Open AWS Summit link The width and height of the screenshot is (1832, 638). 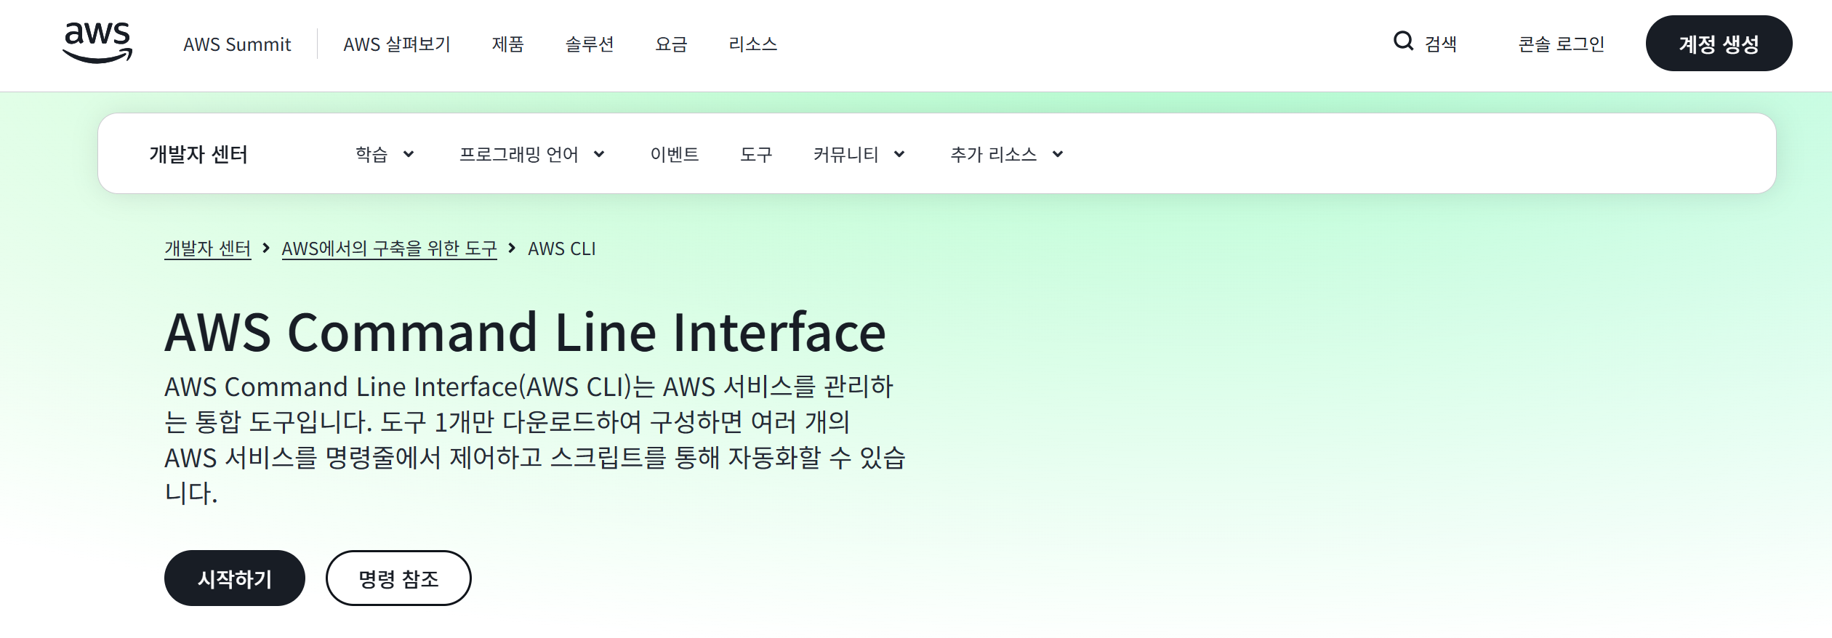point(237,44)
